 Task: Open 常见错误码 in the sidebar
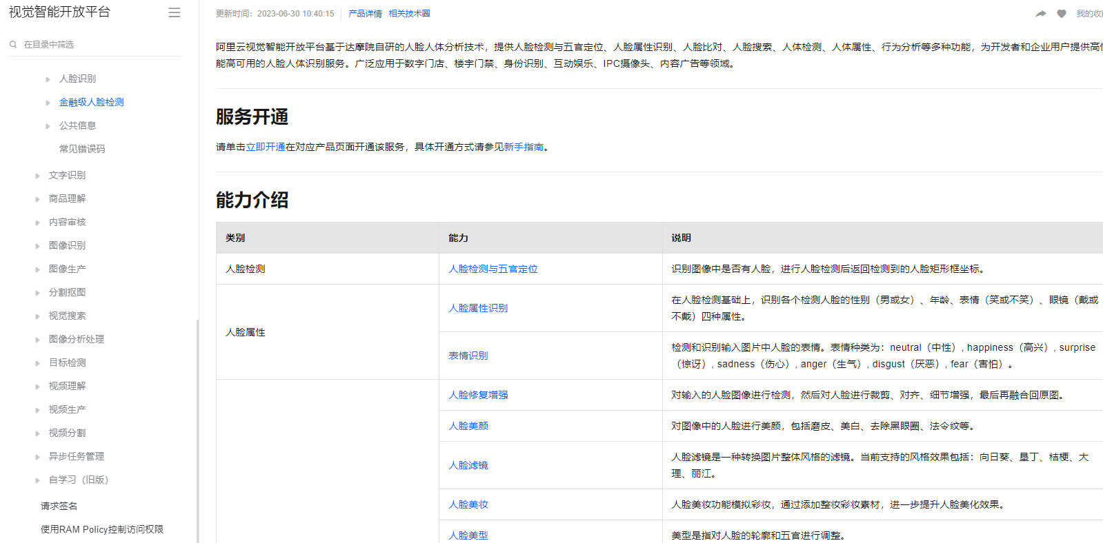82,149
